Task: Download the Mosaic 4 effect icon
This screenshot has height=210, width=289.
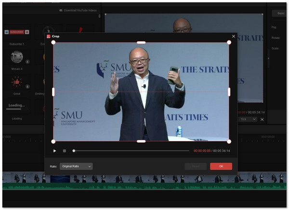Action: (27, 62)
